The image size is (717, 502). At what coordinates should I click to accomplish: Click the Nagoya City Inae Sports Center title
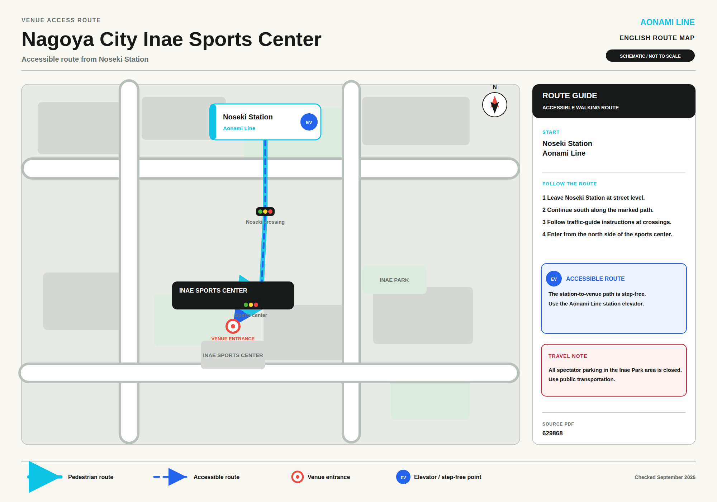(x=171, y=39)
